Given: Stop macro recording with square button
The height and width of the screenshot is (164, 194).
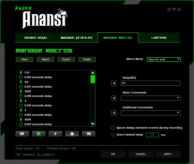Looking at the screenshot, I should click(x=72, y=134).
